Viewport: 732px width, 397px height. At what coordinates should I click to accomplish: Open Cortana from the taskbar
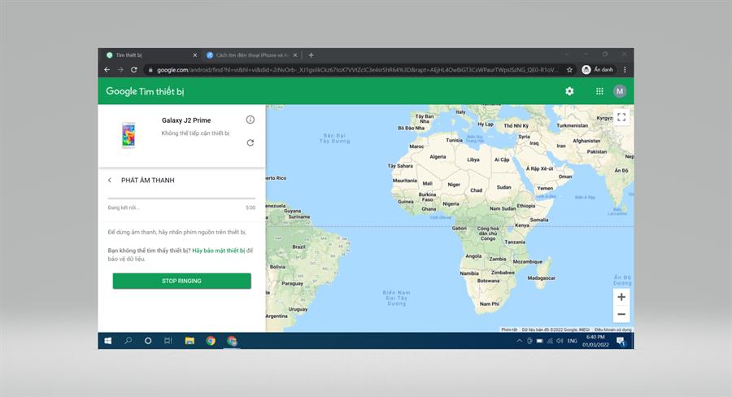tap(148, 341)
